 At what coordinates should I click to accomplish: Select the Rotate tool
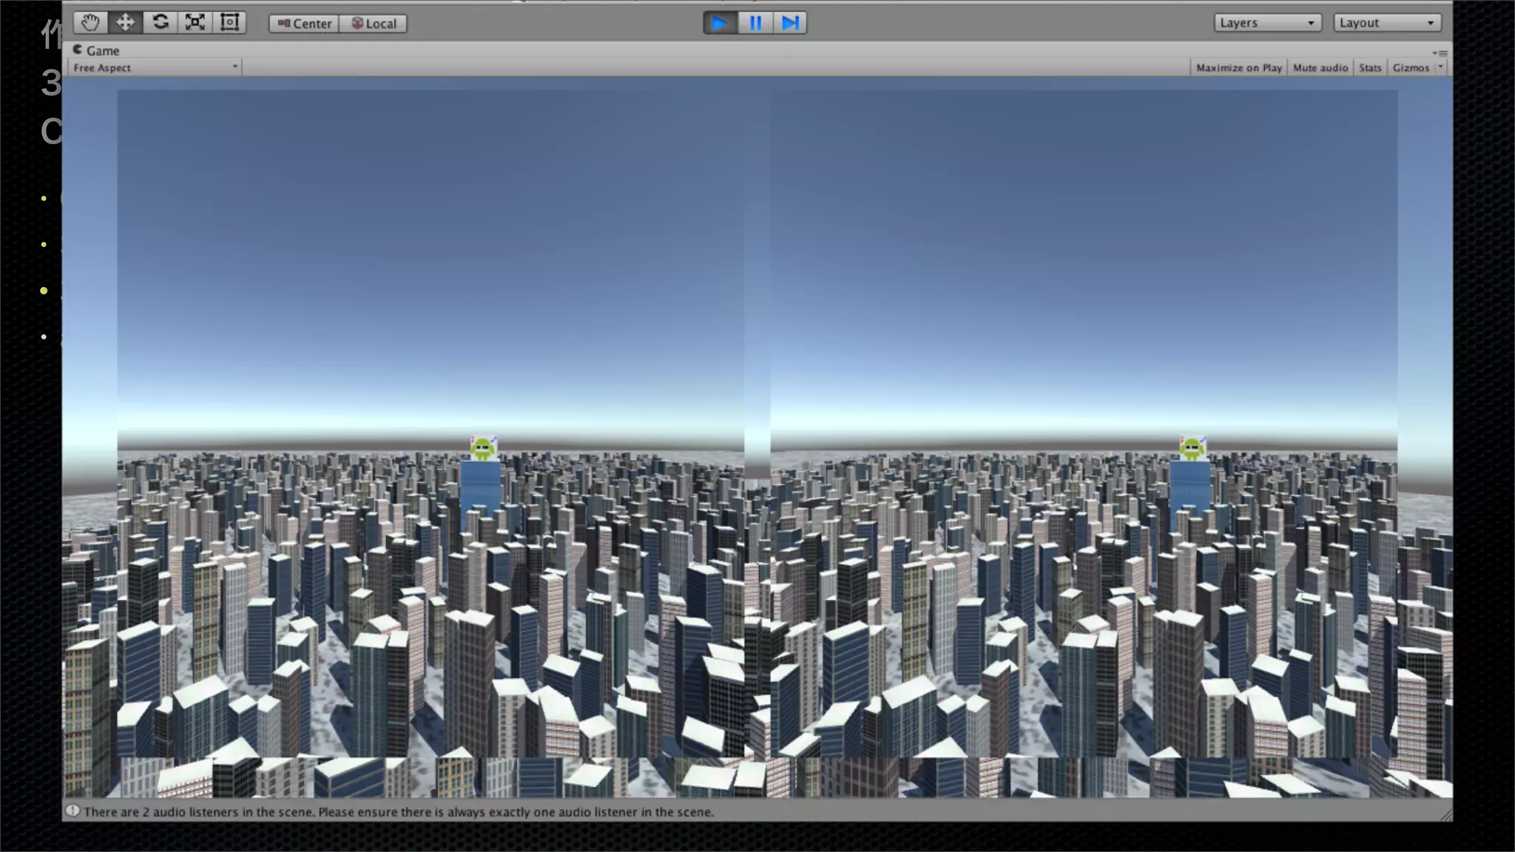click(x=160, y=23)
